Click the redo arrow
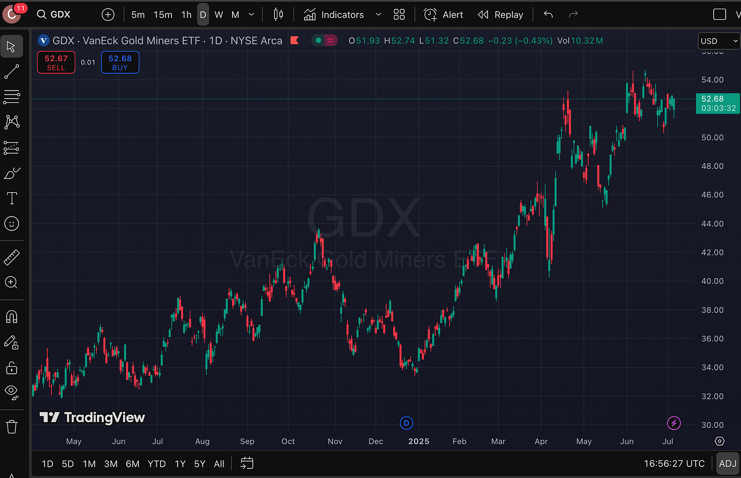The image size is (741, 478). [574, 15]
